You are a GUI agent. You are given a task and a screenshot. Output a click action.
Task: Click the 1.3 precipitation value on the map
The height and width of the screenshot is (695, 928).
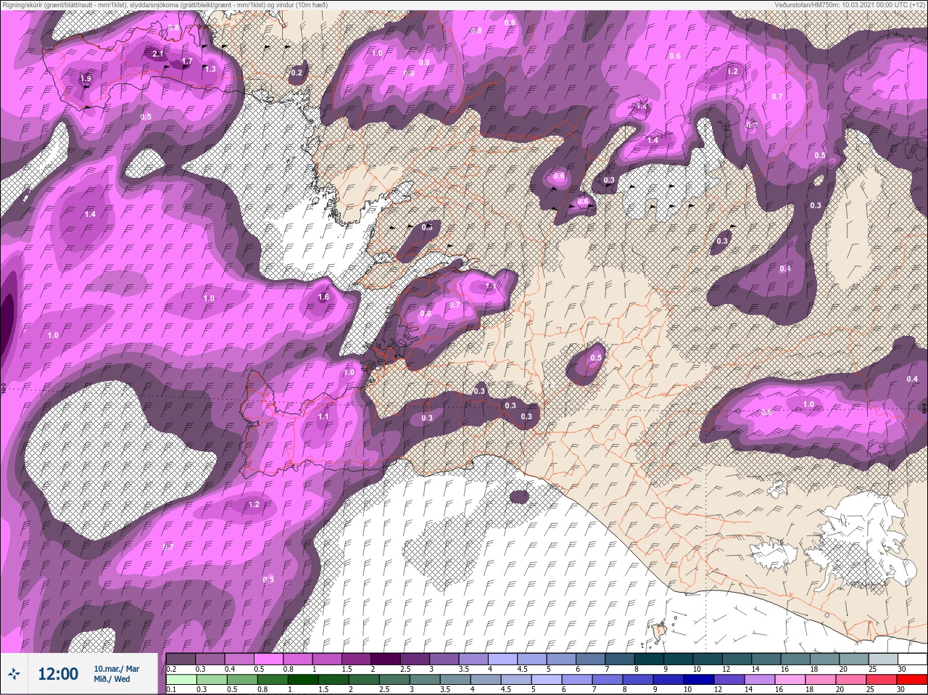(x=210, y=69)
